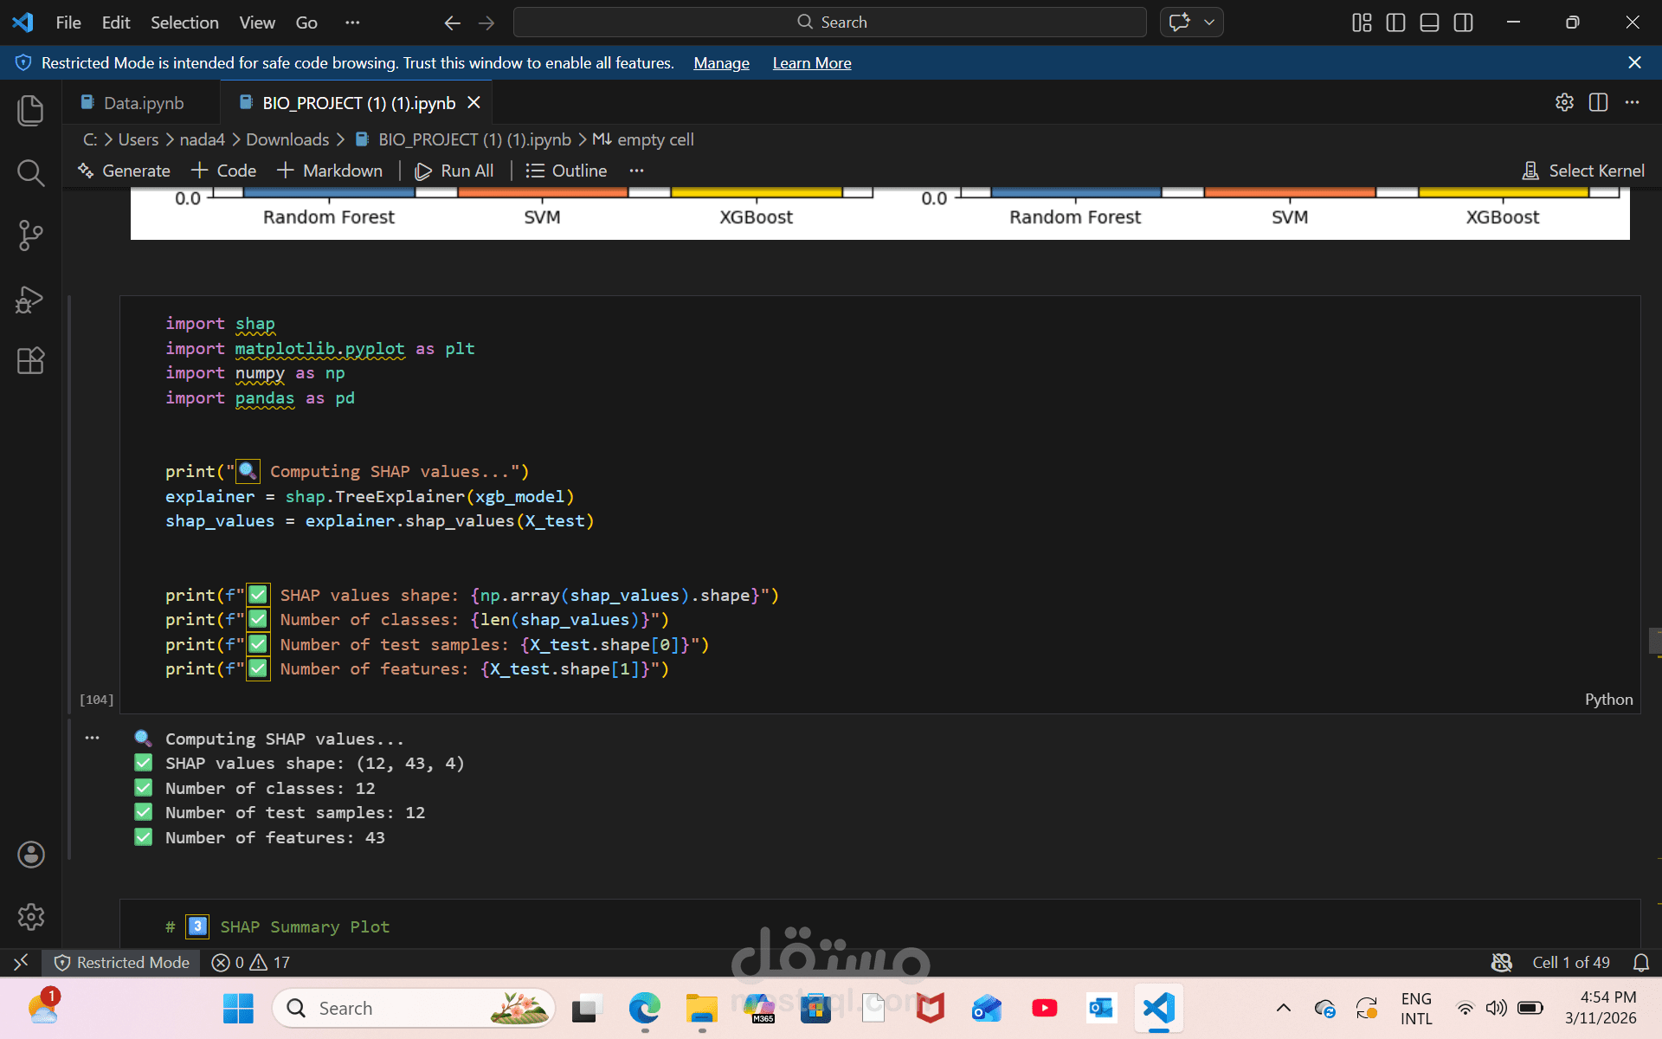Open the Selection menu
Image resolution: width=1662 pixels, height=1039 pixels.
(184, 23)
